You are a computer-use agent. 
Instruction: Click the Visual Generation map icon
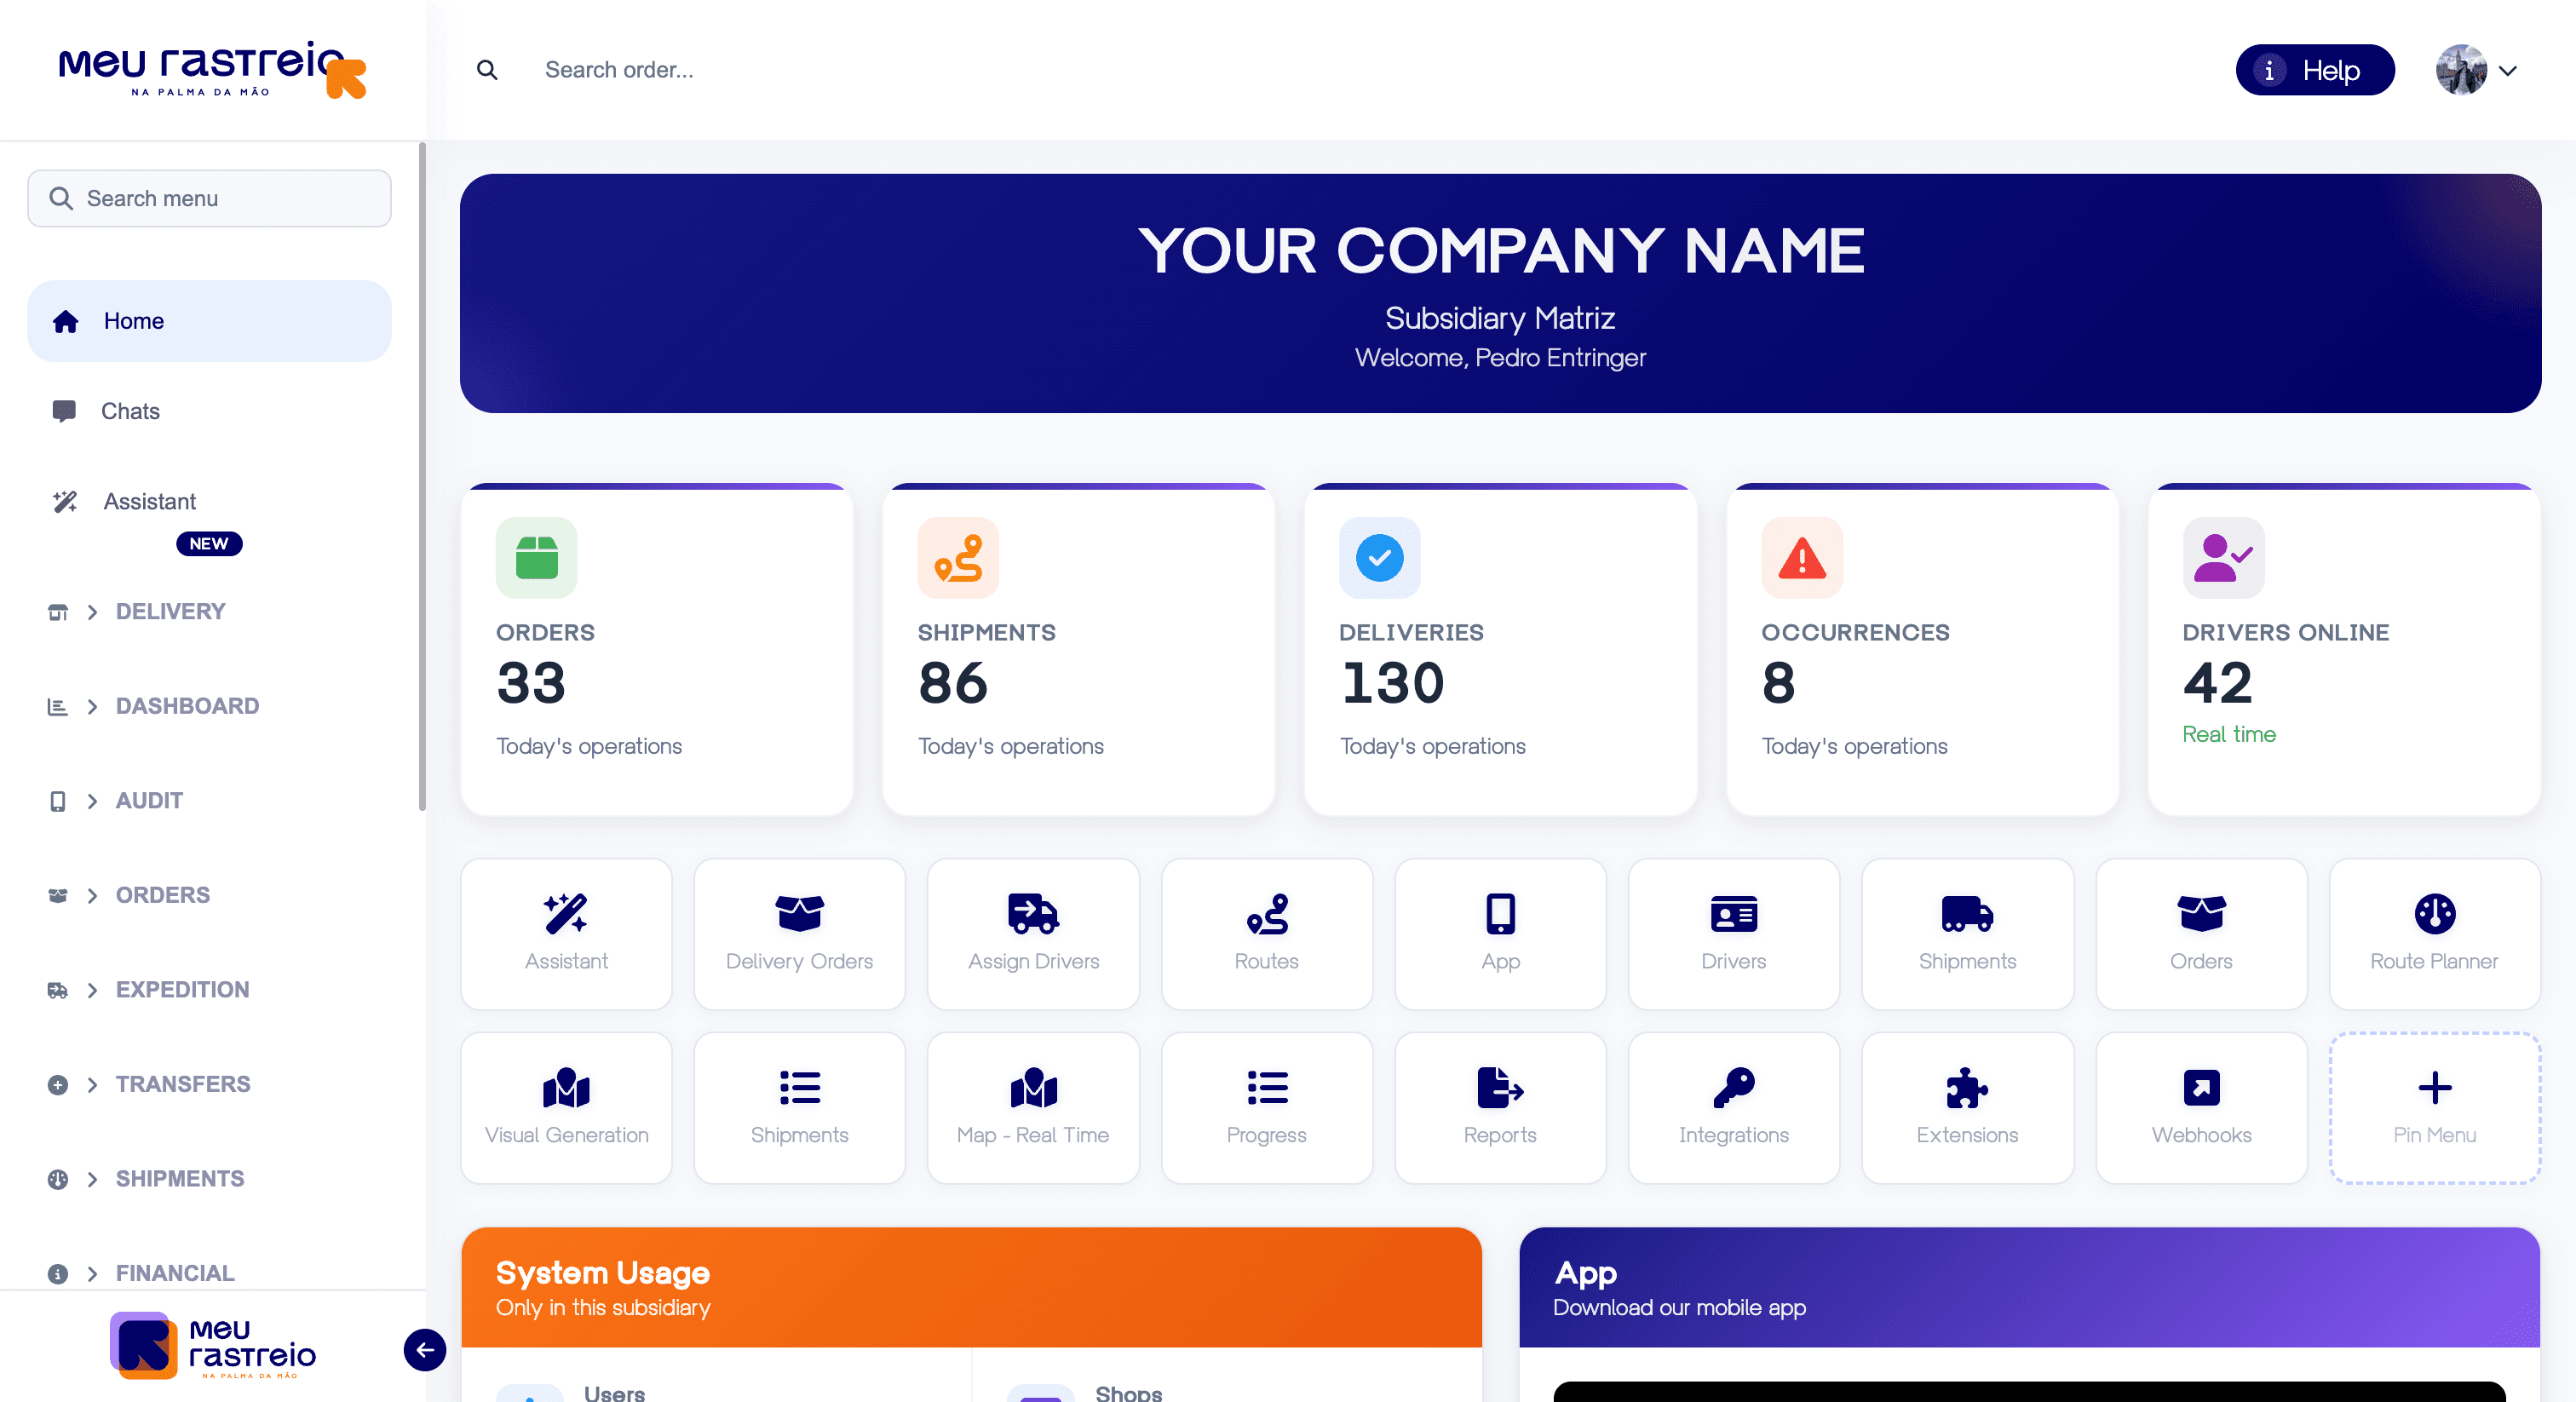[566, 1087]
